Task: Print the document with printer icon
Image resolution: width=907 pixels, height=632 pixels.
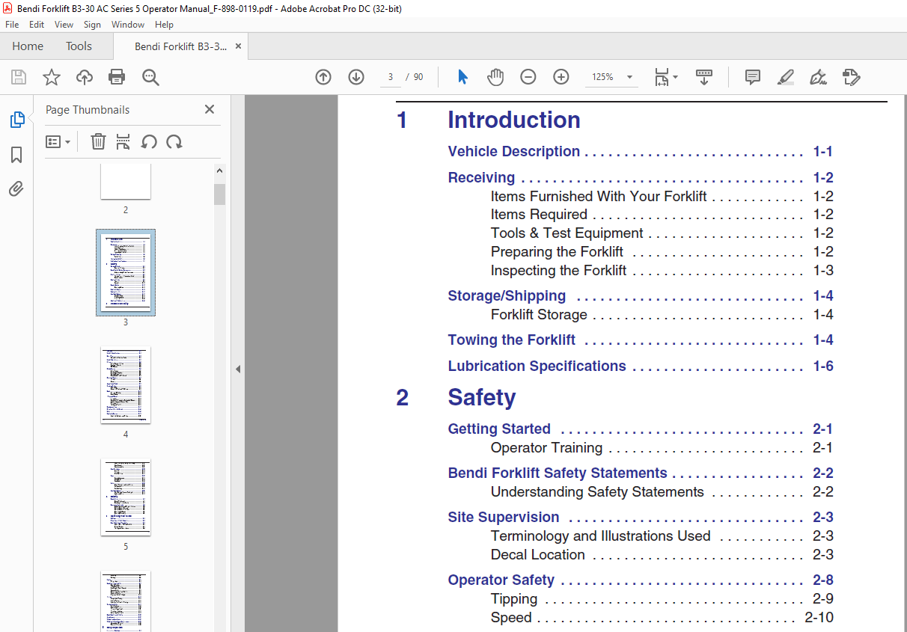Action: point(117,77)
